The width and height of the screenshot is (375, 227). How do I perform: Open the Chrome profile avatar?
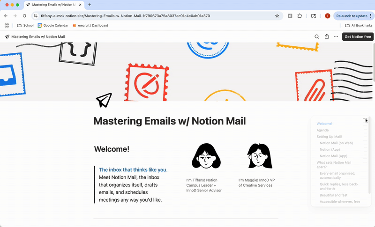click(x=327, y=16)
